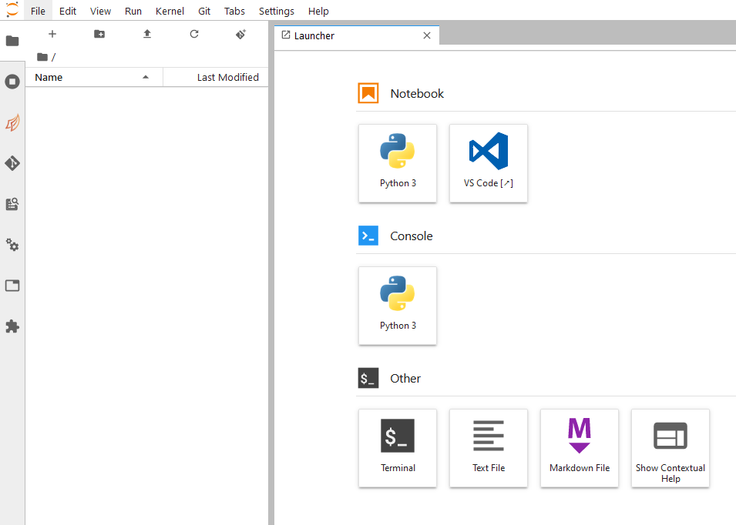Viewport: 736px width, 525px height.
Task: Click the Name column sort arrow
Action: [146, 77]
